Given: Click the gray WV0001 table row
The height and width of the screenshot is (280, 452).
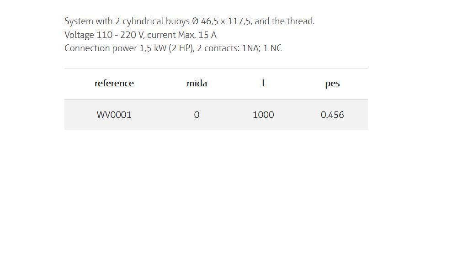Looking at the screenshot, I should 216,115.
